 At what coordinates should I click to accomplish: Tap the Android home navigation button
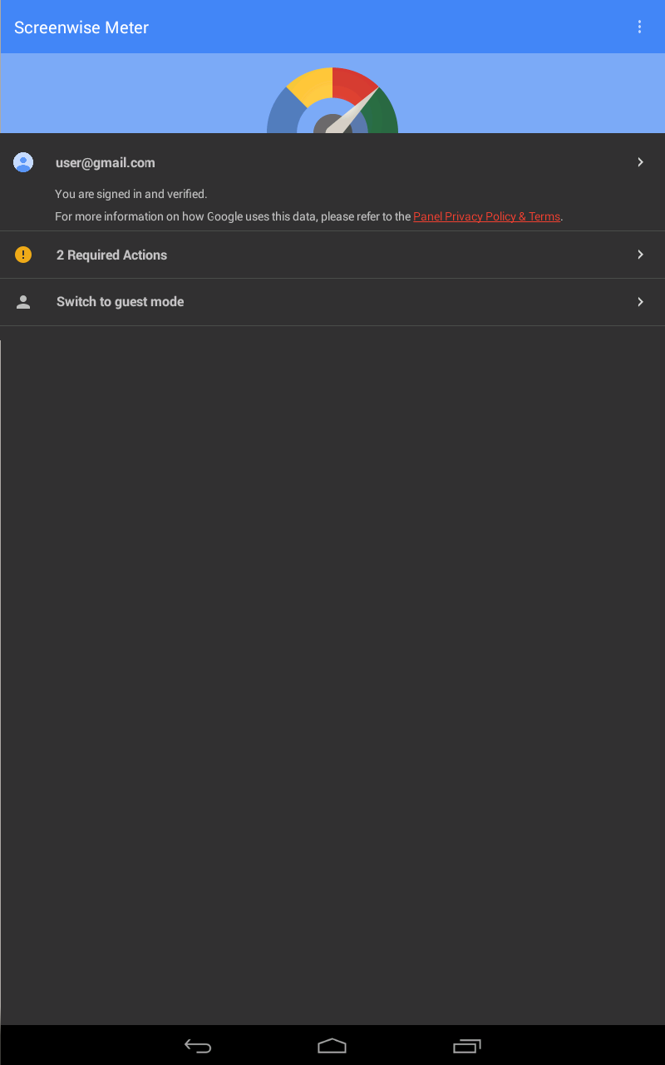pos(332,1046)
